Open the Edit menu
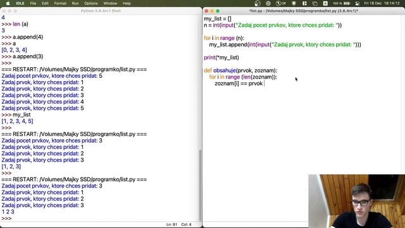 coord(45,3)
